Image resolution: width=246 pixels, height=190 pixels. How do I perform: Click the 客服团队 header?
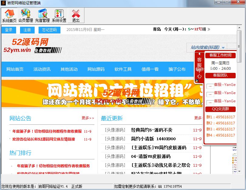tap(220, 75)
